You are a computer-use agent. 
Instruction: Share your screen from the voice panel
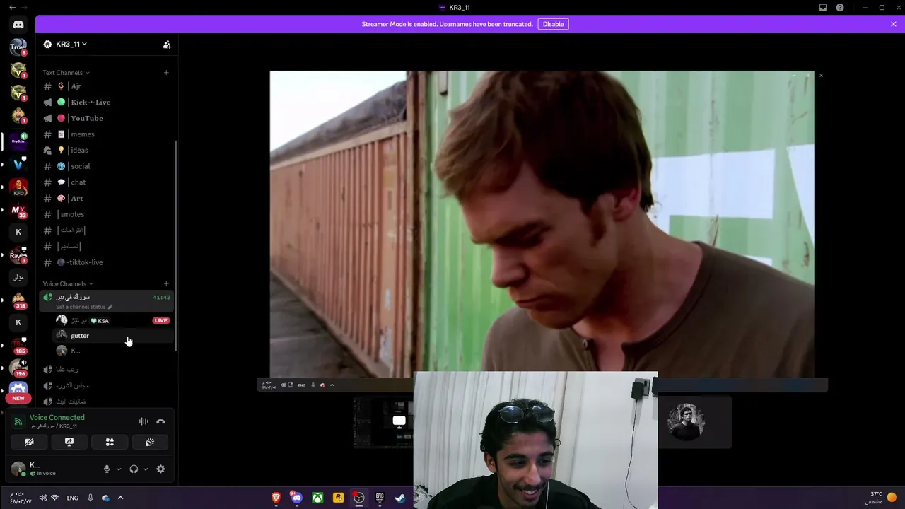[69, 442]
